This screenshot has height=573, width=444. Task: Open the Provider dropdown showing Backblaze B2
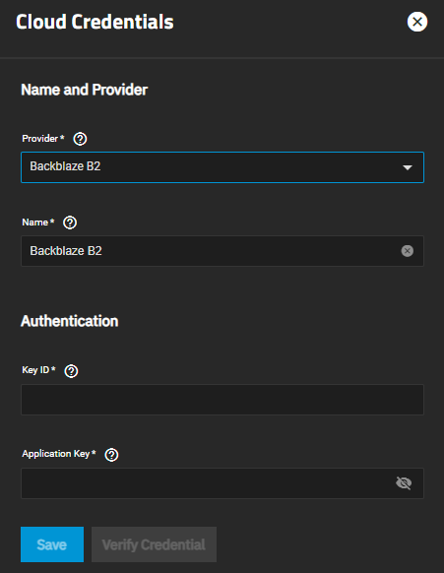[222, 167]
